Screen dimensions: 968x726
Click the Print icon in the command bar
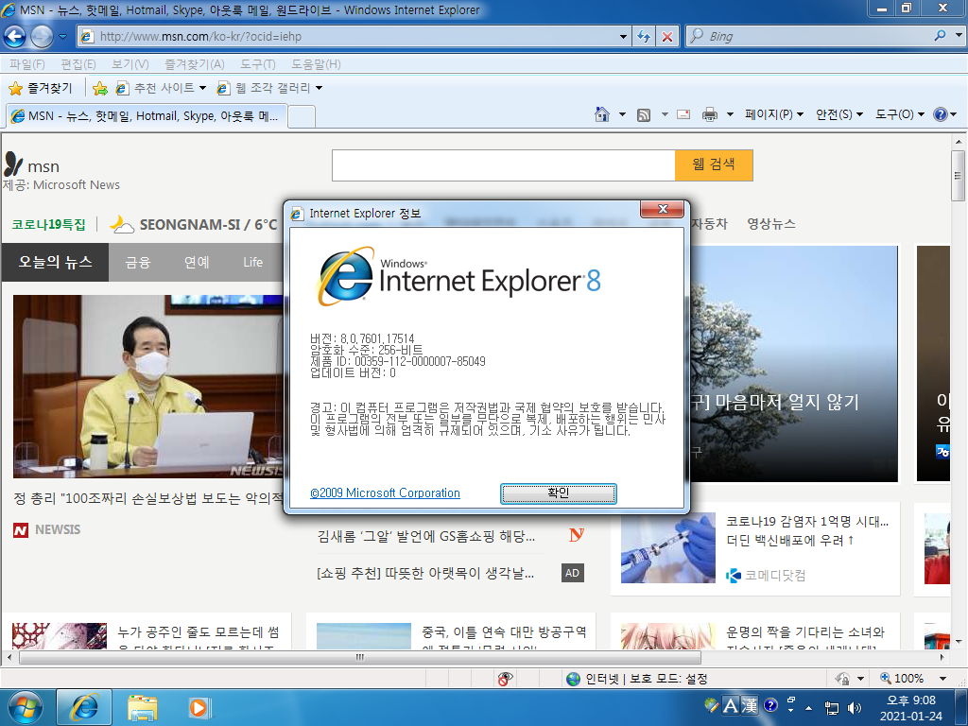pyautogui.click(x=710, y=114)
